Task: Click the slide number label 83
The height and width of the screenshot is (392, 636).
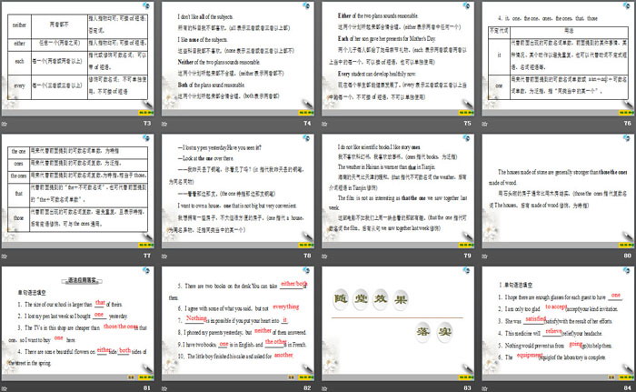Action: [x=467, y=388]
